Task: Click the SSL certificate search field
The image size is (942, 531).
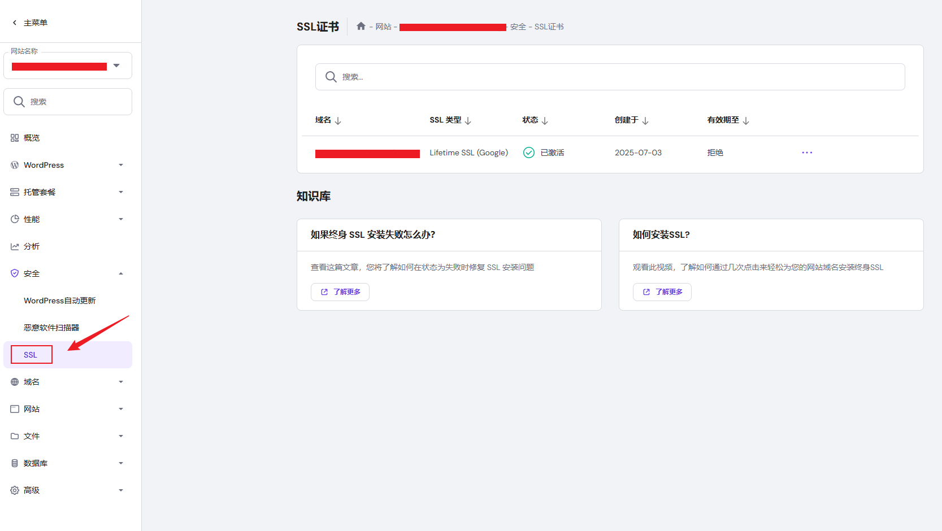Action: (610, 77)
